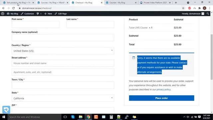The image size is (213, 120).
Task: Click the ZIP input field
Action: click(63, 110)
